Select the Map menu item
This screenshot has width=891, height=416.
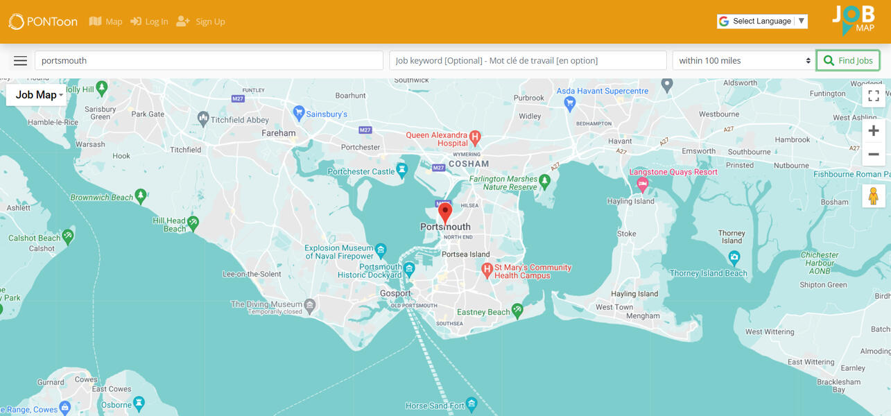[113, 21]
